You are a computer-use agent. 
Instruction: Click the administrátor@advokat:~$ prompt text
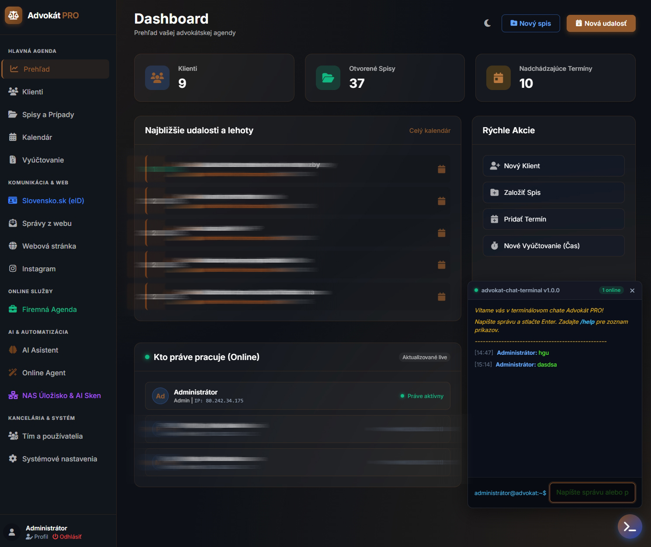pyautogui.click(x=510, y=493)
